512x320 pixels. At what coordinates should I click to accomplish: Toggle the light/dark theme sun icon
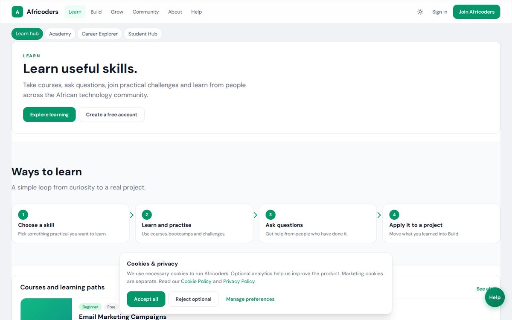pos(420,12)
